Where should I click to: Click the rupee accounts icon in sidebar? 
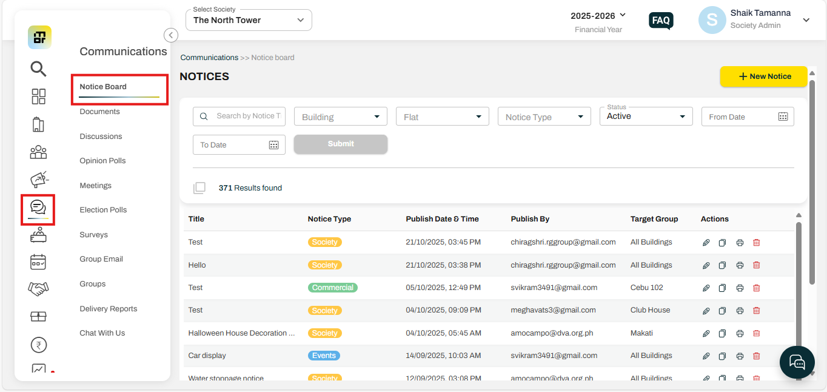(38, 345)
